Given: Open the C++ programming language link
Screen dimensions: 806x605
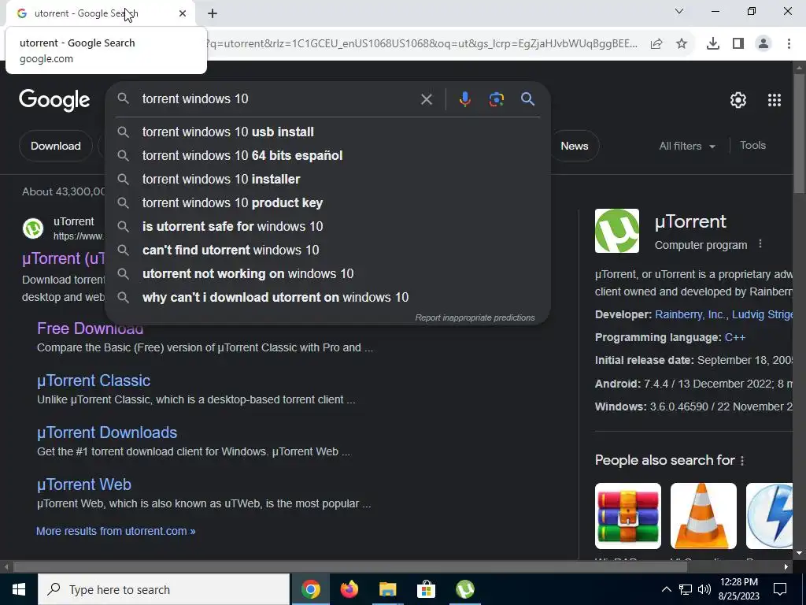Looking at the screenshot, I should (x=735, y=337).
